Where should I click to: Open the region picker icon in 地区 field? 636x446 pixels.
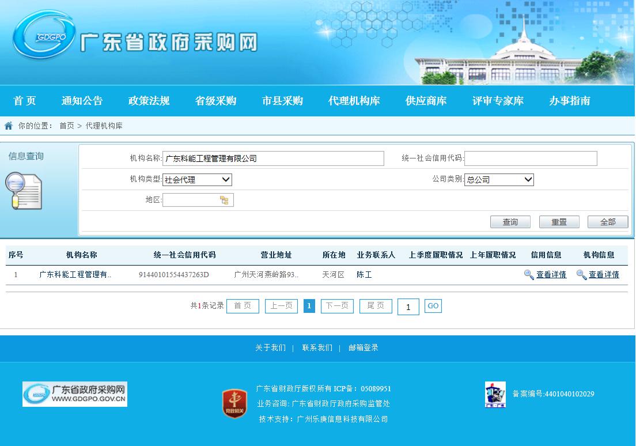pos(224,201)
